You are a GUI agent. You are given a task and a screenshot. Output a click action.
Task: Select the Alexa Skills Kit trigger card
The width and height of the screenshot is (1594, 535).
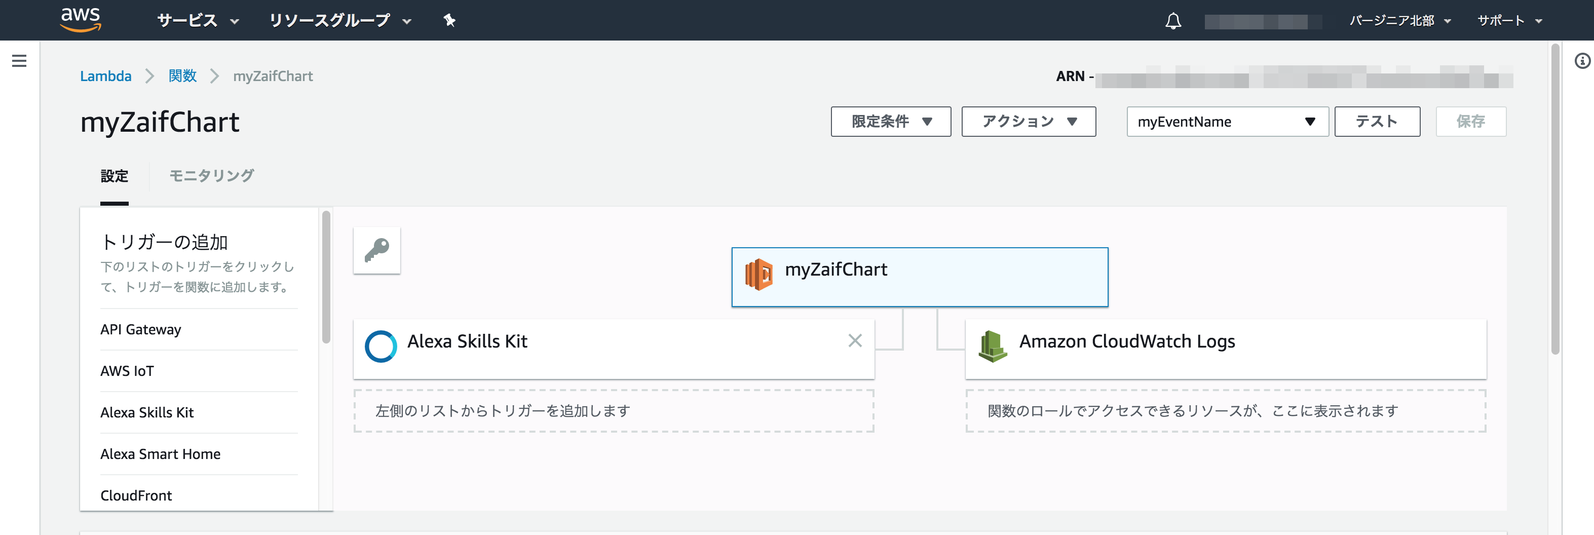(613, 349)
